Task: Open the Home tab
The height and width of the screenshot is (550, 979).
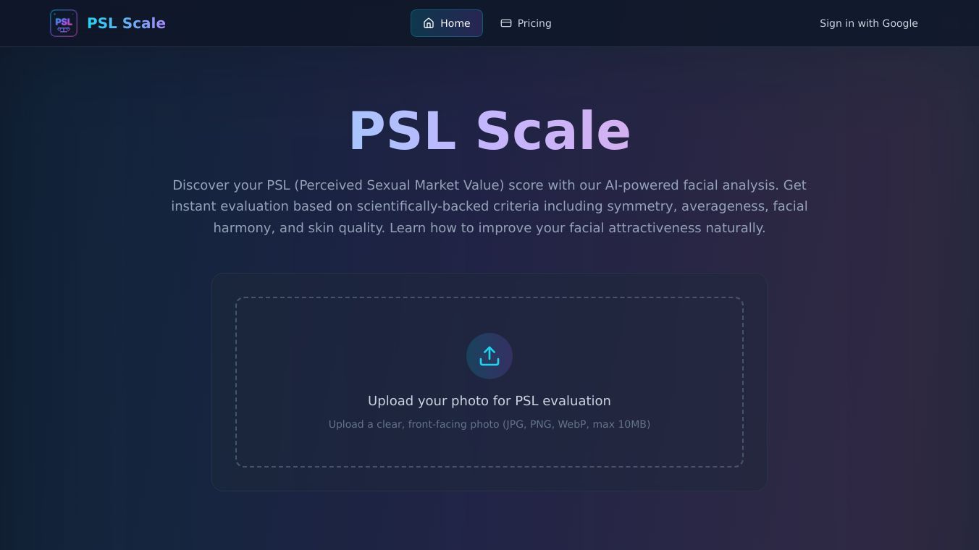Action: pyautogui.click(x=447, y=23)
